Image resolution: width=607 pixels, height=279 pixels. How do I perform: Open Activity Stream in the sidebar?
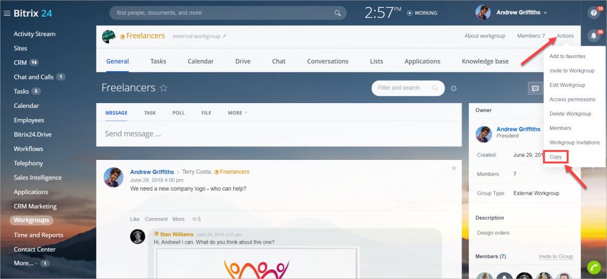(x=34, y=34)
